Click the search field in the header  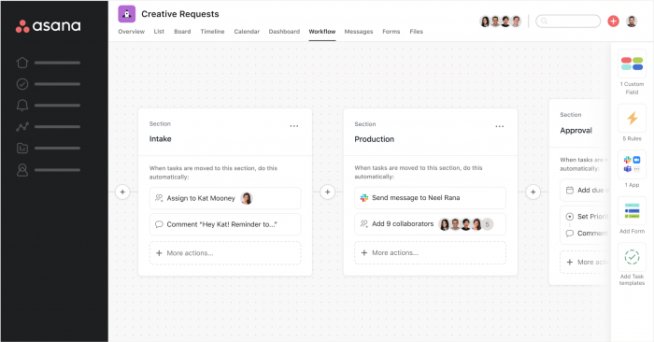(x=568, y=21)
